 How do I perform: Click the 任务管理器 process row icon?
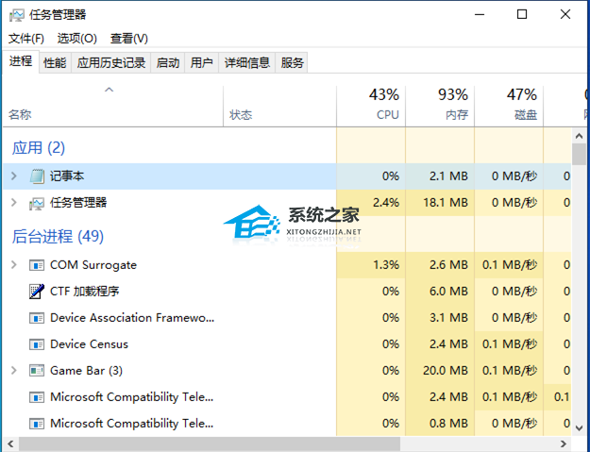click(x=37, y=203)
